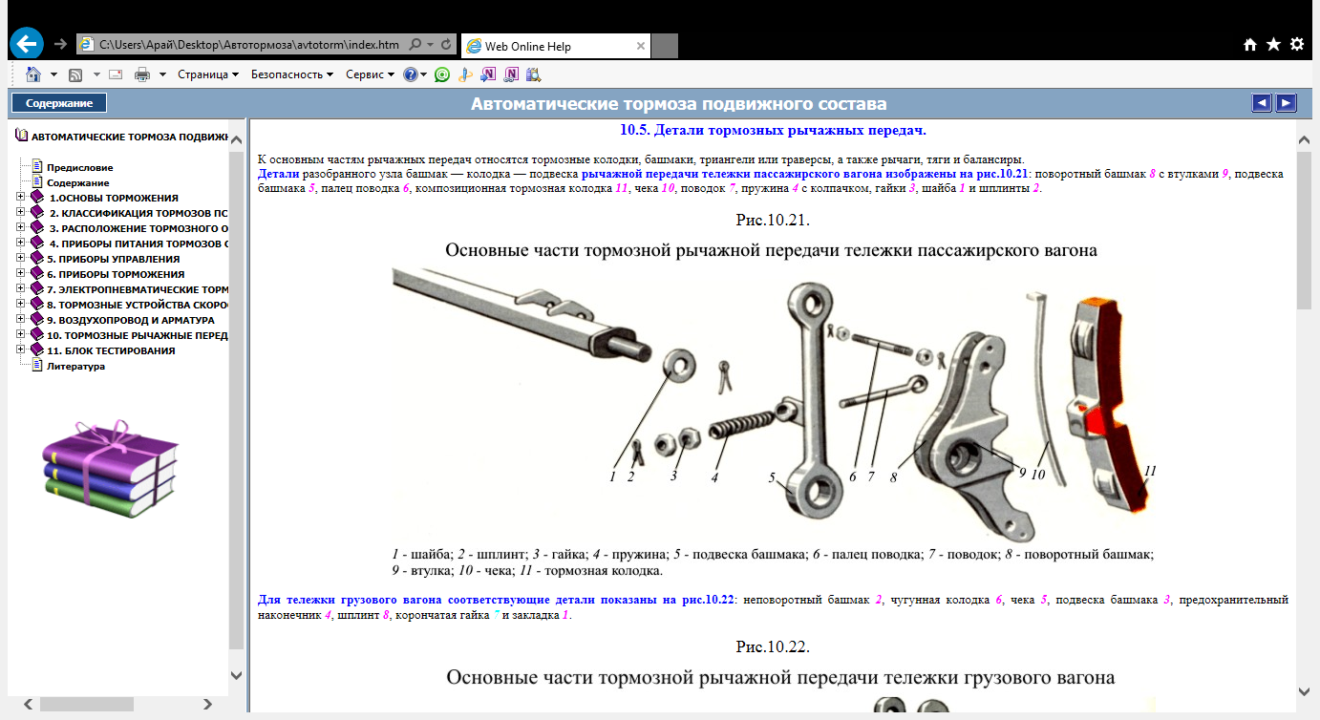Click the browser Home icon at top right
This screenshot has width=1320, height=720.
click(x=1250, y=44)
